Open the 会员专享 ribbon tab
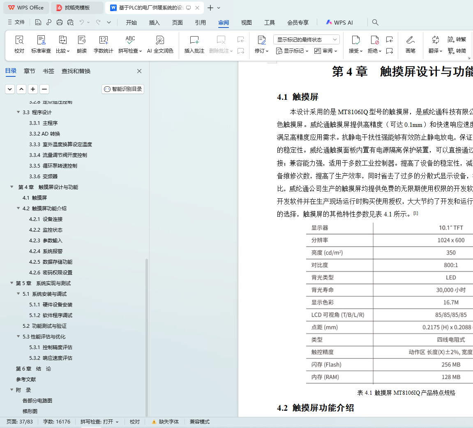The image size is (473, 428). tap(298, 22)
